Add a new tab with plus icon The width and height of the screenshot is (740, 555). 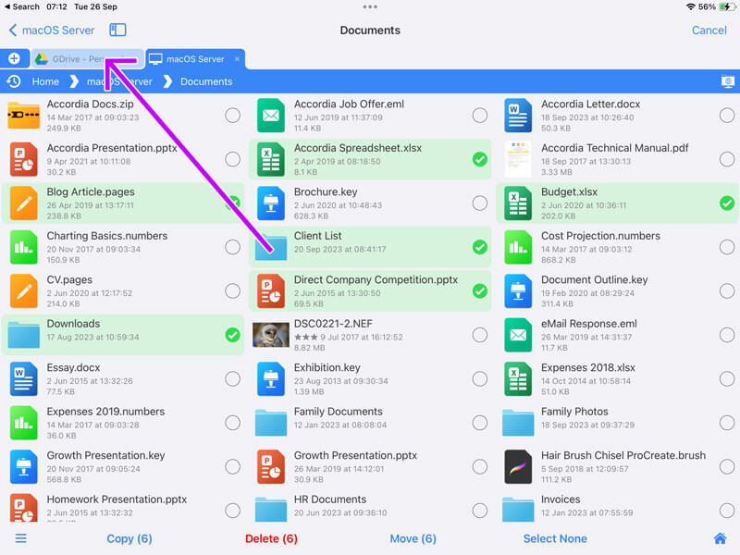click(x=14, y=58)
